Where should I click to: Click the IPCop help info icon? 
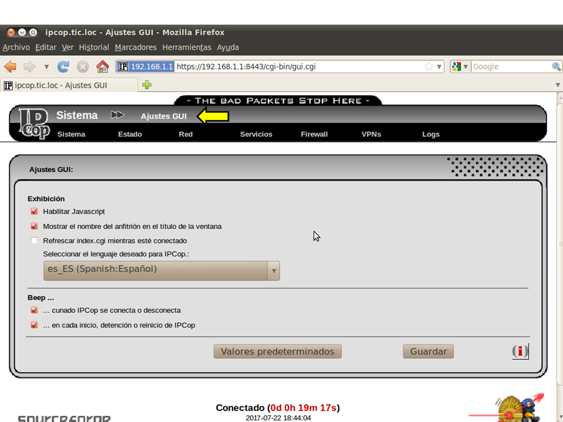[x=520, y=351]
